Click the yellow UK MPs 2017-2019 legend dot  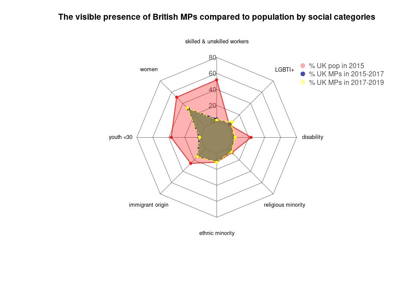click(x=303, y=82)
